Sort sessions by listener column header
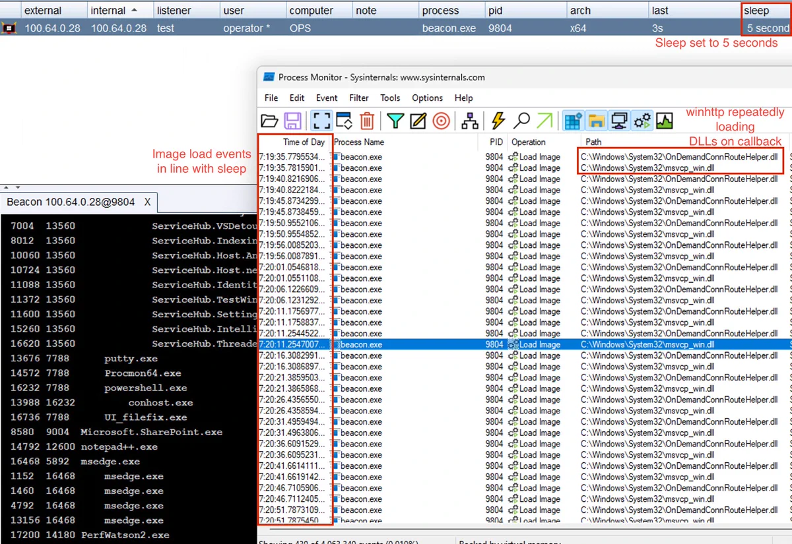The width and height of the screenshot is (792, 544). pos(186,11)
